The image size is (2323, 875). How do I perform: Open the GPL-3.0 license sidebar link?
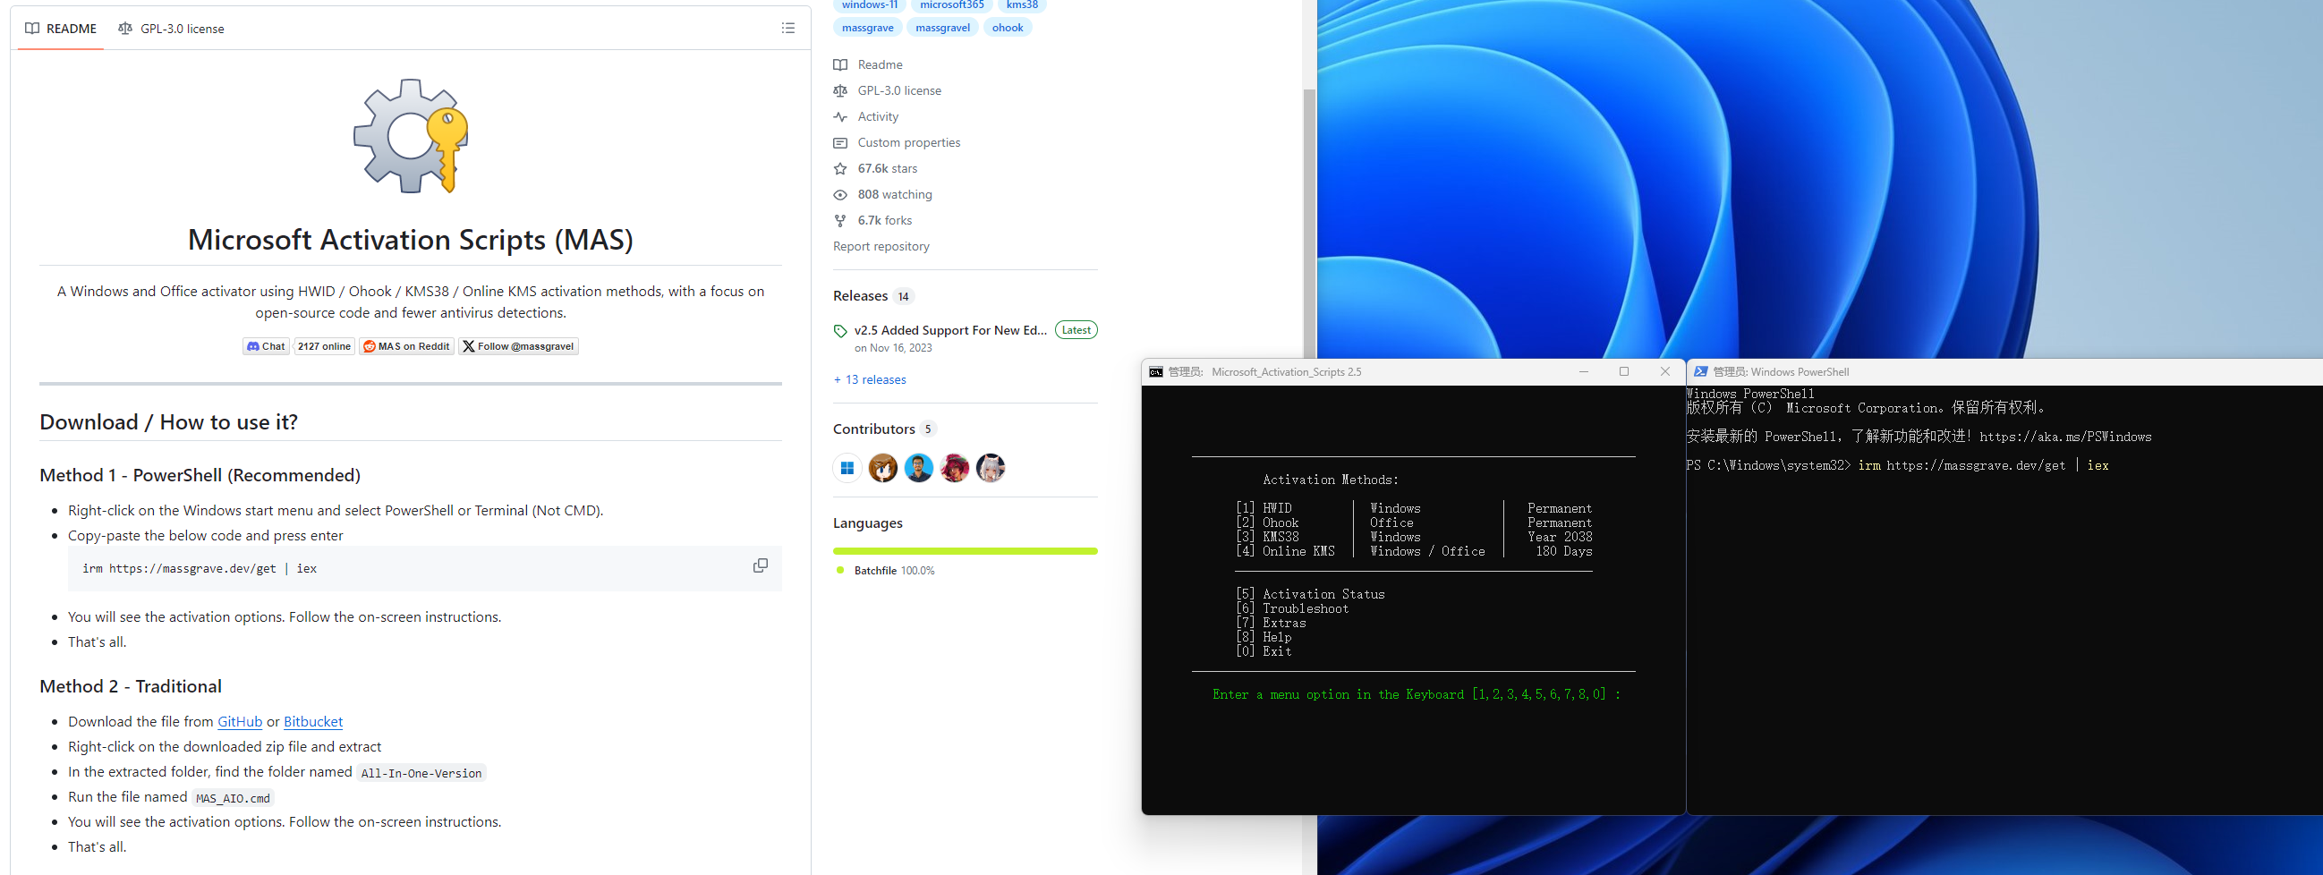[888, 91]
